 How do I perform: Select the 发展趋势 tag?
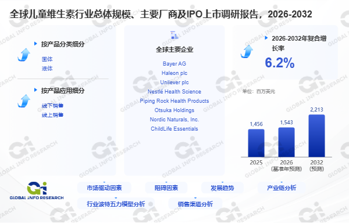[x=222, y=188]
